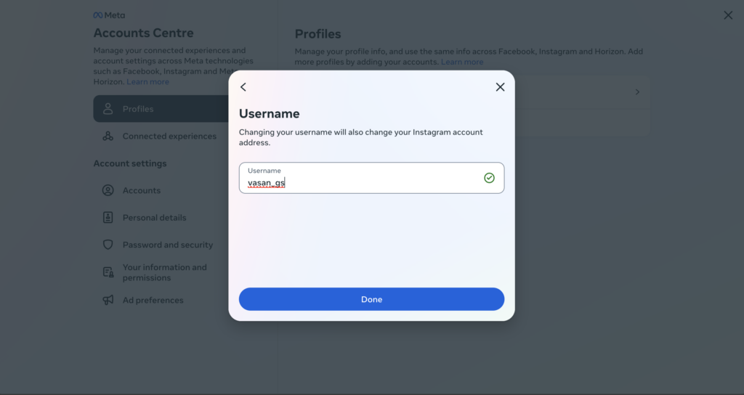Close the Username dialog with X

point(500,87)
